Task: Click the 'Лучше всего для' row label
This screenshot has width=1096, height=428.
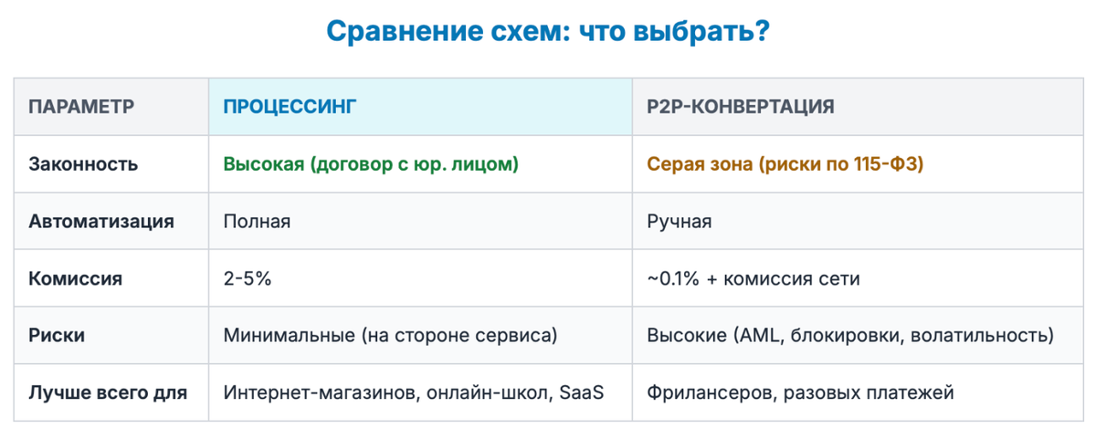Action: tap(108, 392)
